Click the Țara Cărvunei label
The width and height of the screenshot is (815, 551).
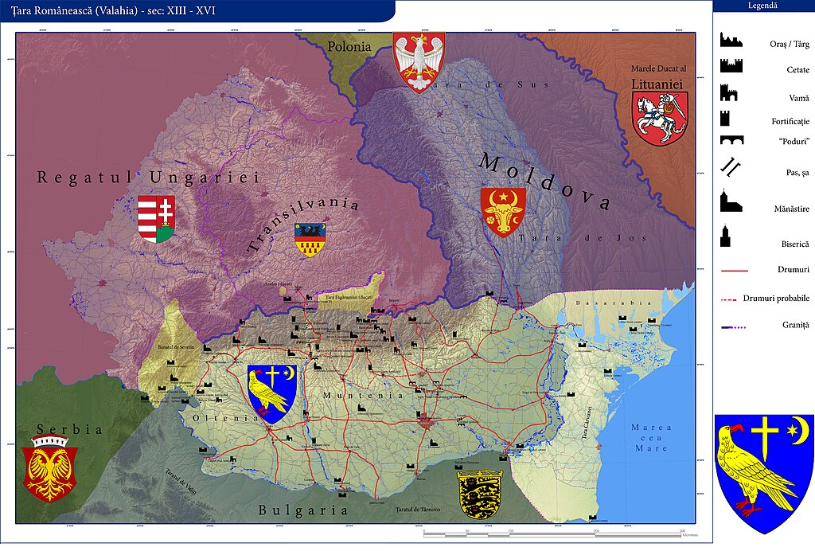(x=587, y=423)
